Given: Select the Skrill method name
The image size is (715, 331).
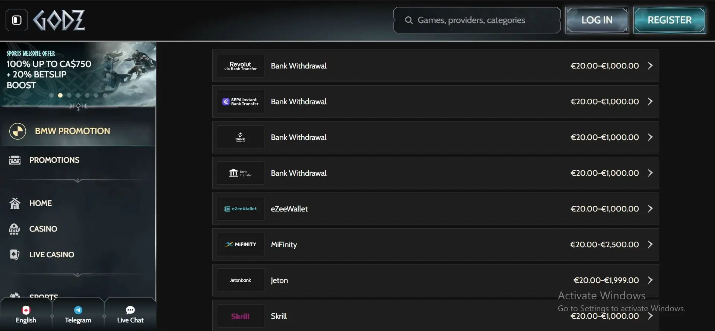Looking at the screenshot, I should [279, 316].
